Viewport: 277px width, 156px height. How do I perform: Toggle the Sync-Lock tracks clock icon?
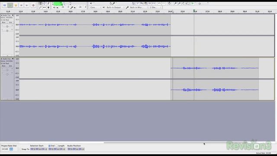click(169, 3)
